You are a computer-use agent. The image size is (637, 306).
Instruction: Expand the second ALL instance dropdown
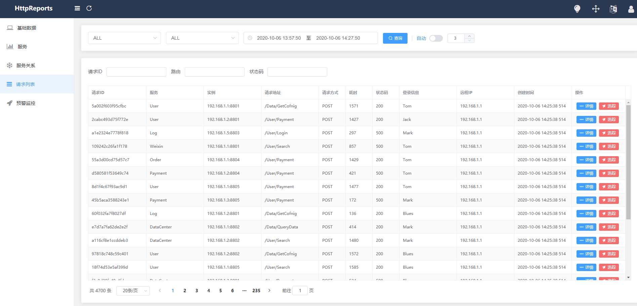point(202,38)
